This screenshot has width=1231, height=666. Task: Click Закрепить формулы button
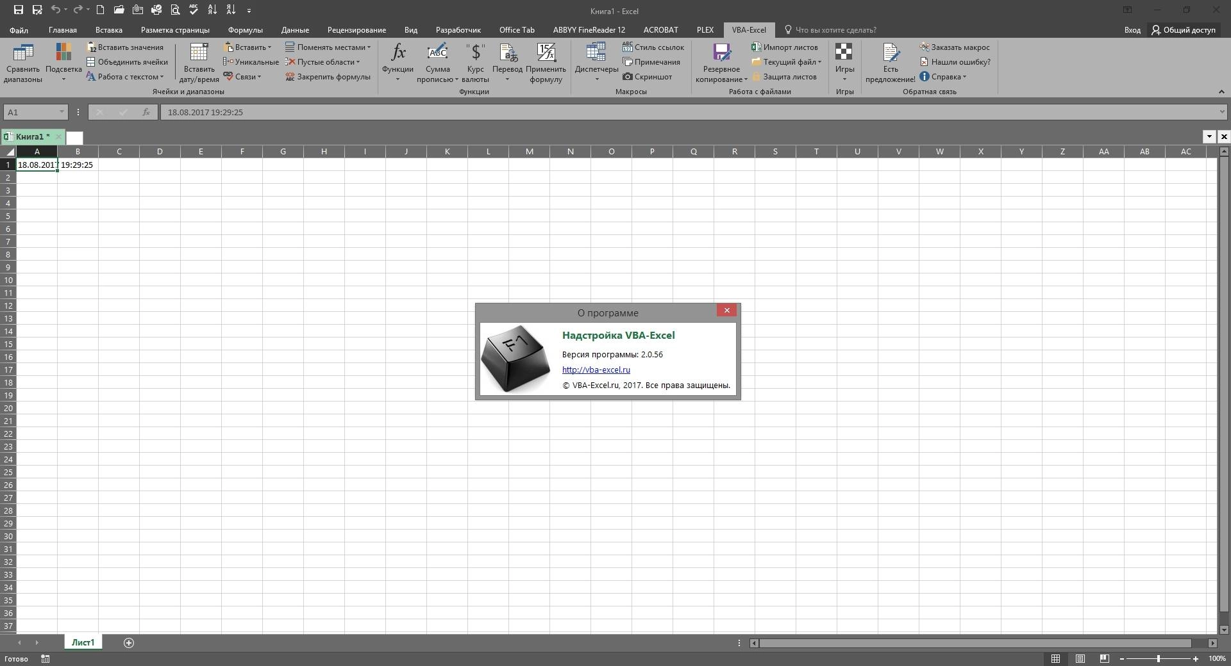(x=328, y=77)
